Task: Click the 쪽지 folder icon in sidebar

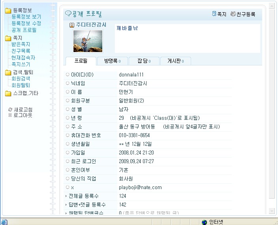Action: pyautogui.click(x=8, y=38)
